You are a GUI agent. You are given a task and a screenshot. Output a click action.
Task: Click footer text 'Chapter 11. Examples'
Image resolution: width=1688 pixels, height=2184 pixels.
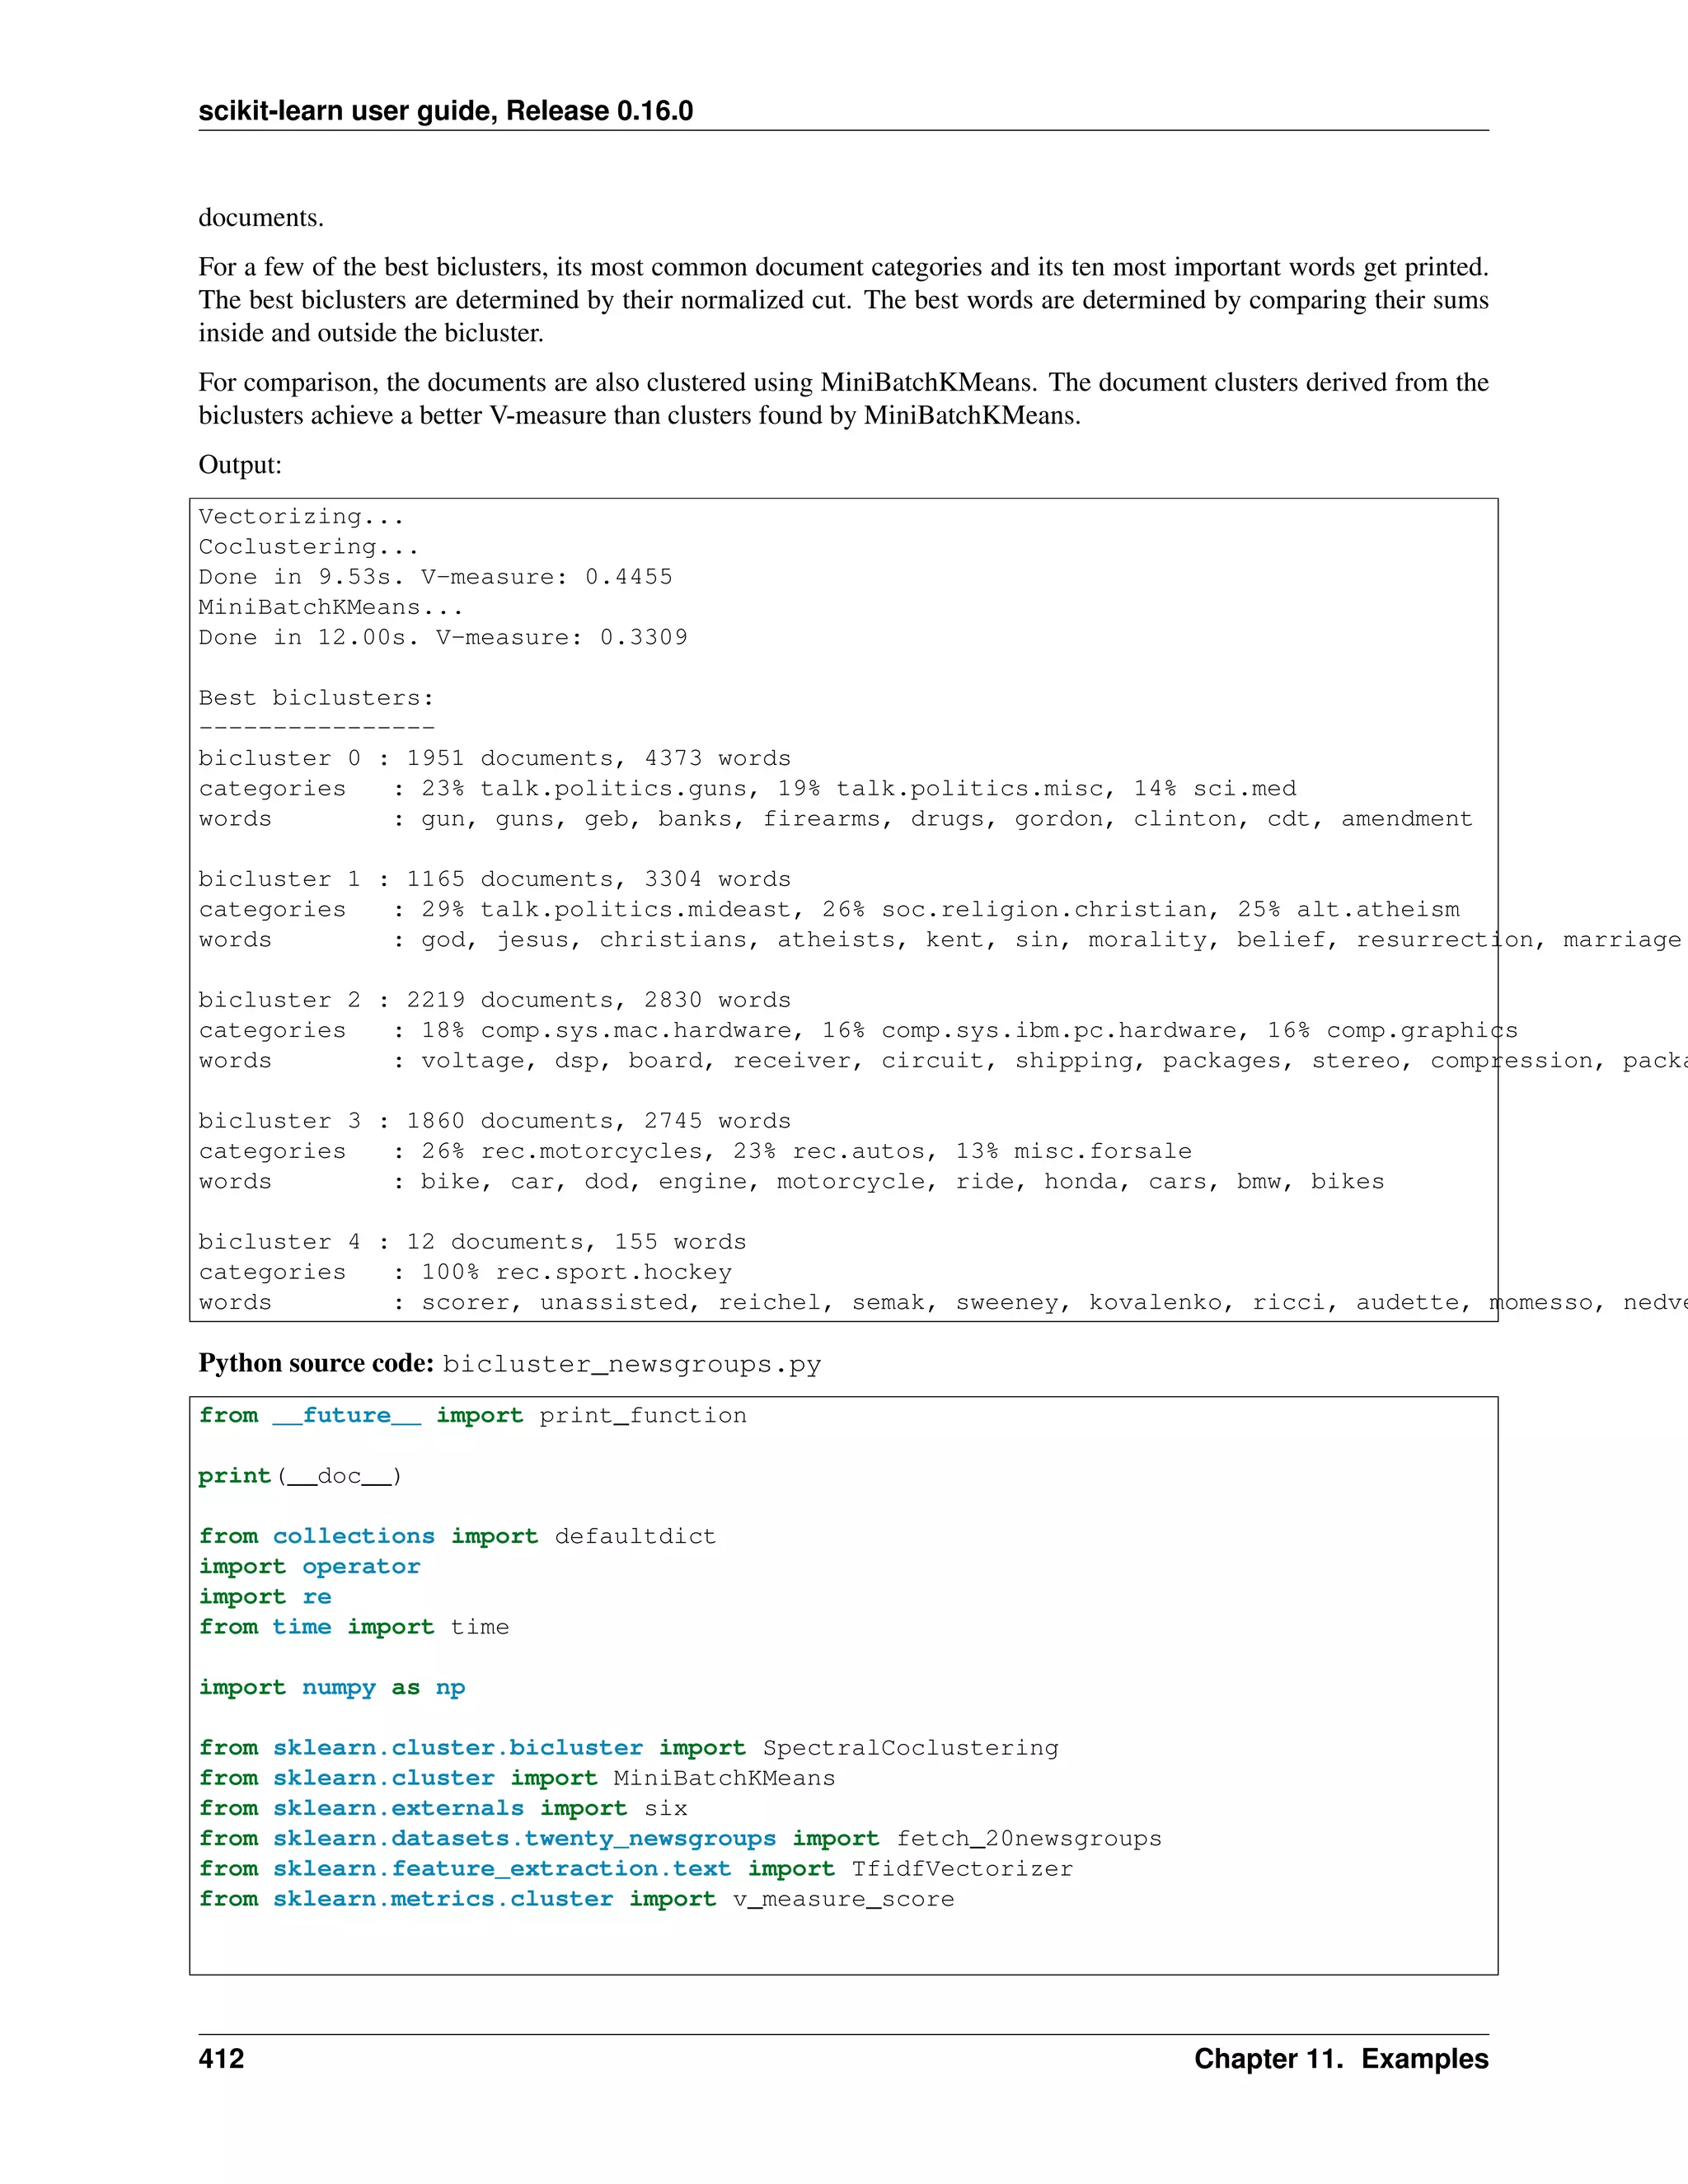tap(1341, 2059)
